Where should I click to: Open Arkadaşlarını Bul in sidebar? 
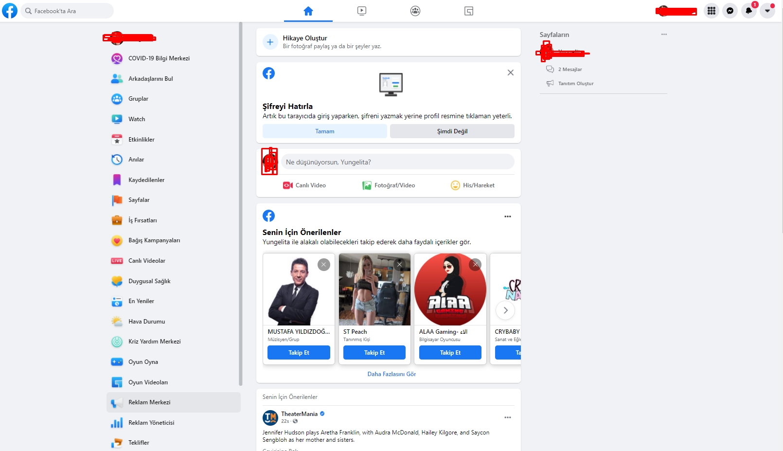(x=174, y=79)
